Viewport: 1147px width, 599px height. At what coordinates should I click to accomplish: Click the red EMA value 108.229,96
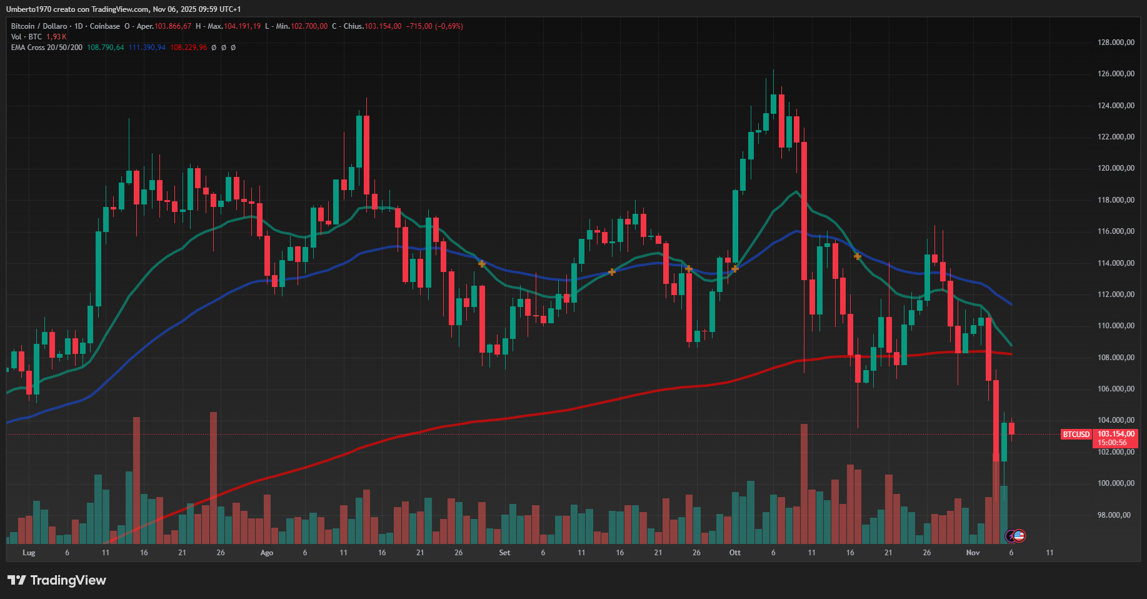pos(188,48)
